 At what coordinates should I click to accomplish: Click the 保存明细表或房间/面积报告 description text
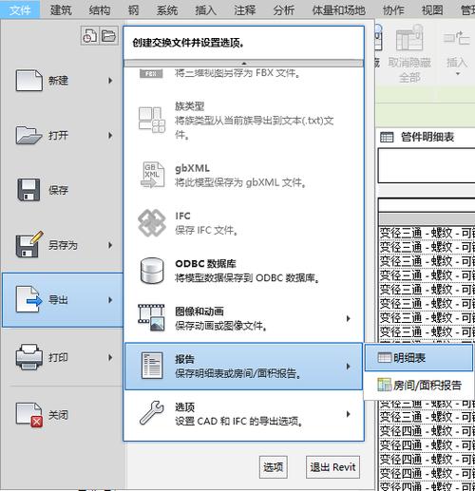coord(237,373)
